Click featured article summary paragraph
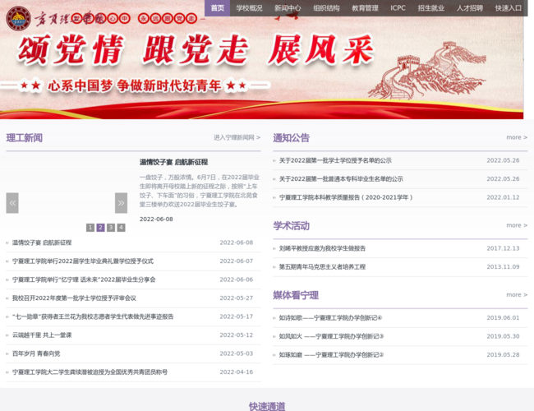Image resolution: width=534 pixels, height=411 pixels. pos(200,191)
